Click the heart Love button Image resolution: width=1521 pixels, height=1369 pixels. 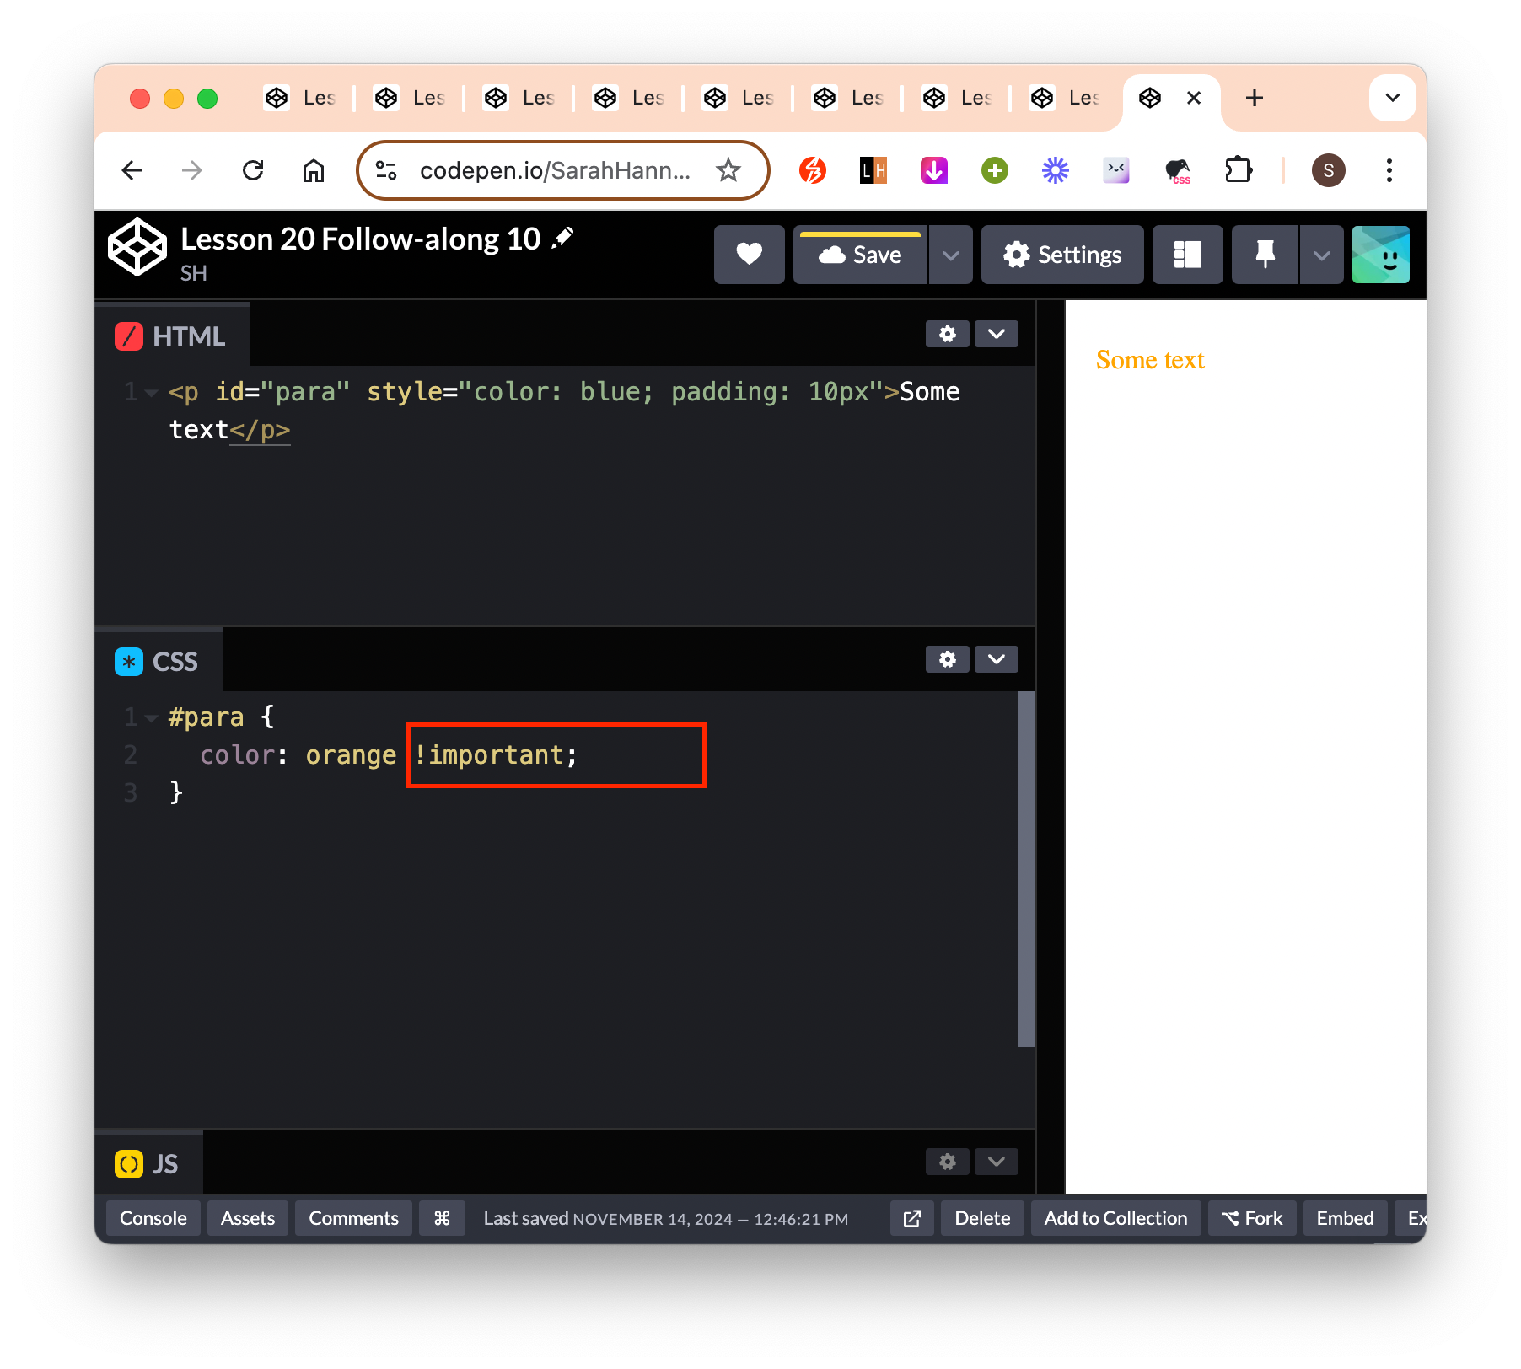pos(749,255)
